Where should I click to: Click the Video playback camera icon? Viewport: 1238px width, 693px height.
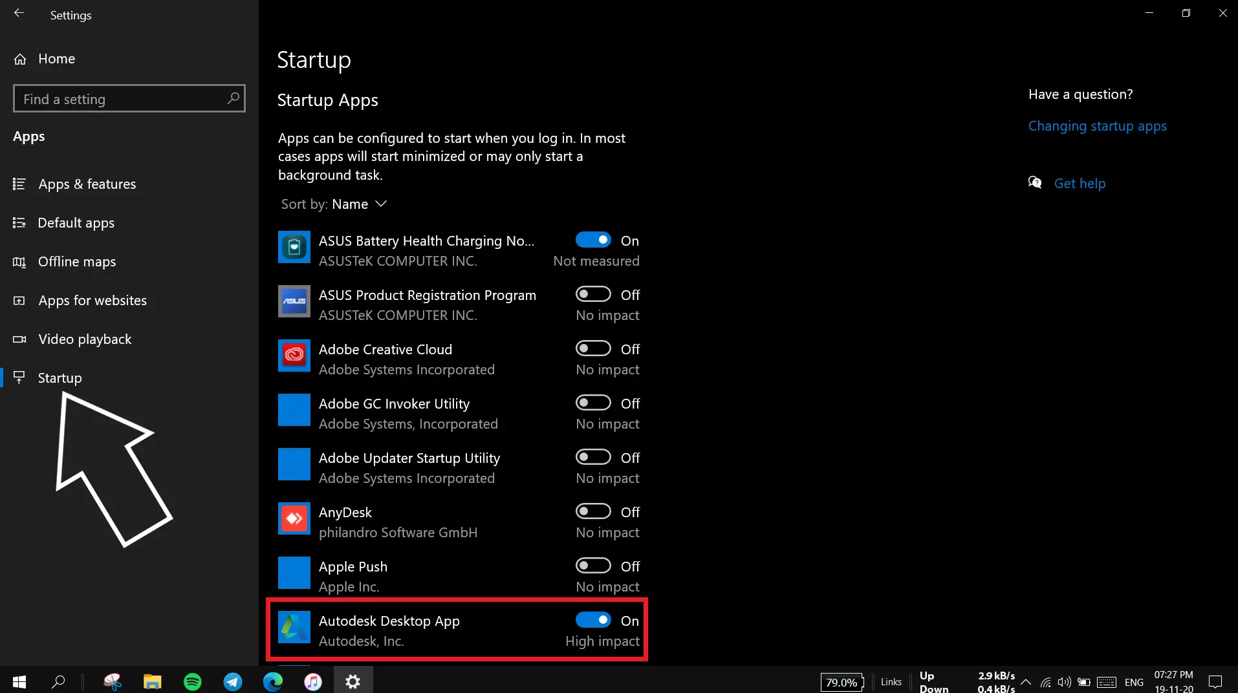pos(19,339)
